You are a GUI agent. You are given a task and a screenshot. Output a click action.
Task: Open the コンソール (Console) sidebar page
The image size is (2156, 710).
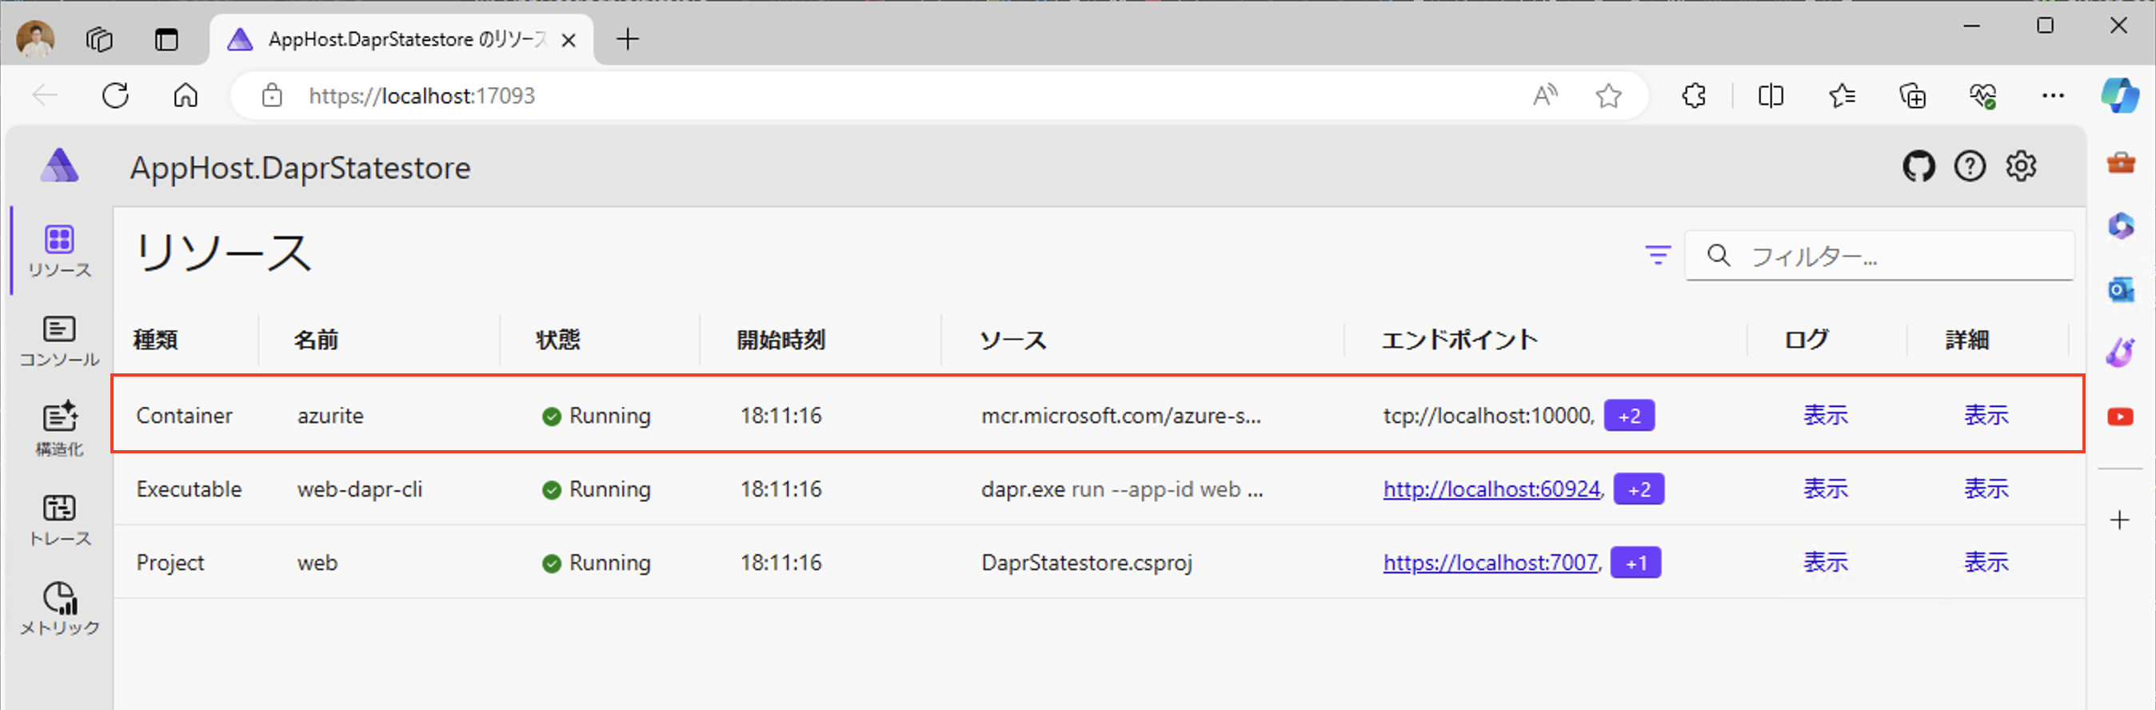click(59, 341)
